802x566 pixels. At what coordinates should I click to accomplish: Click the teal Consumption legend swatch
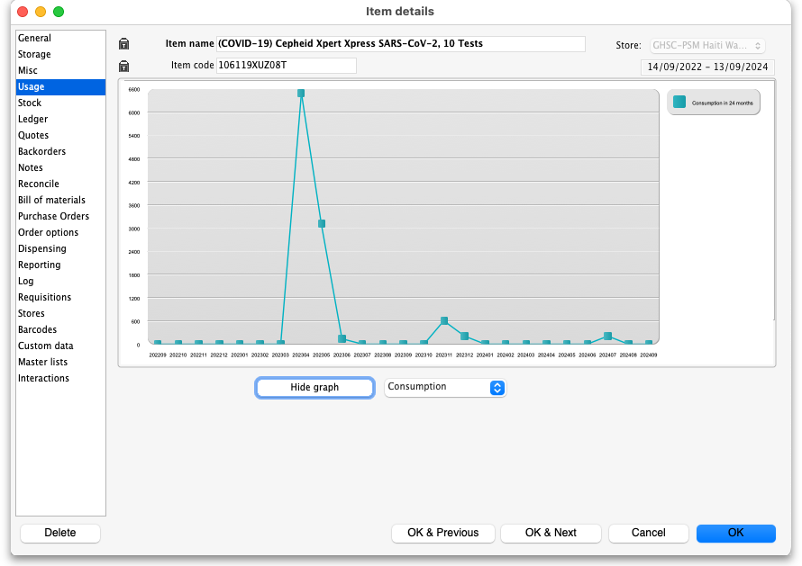[x=679, y=103]
